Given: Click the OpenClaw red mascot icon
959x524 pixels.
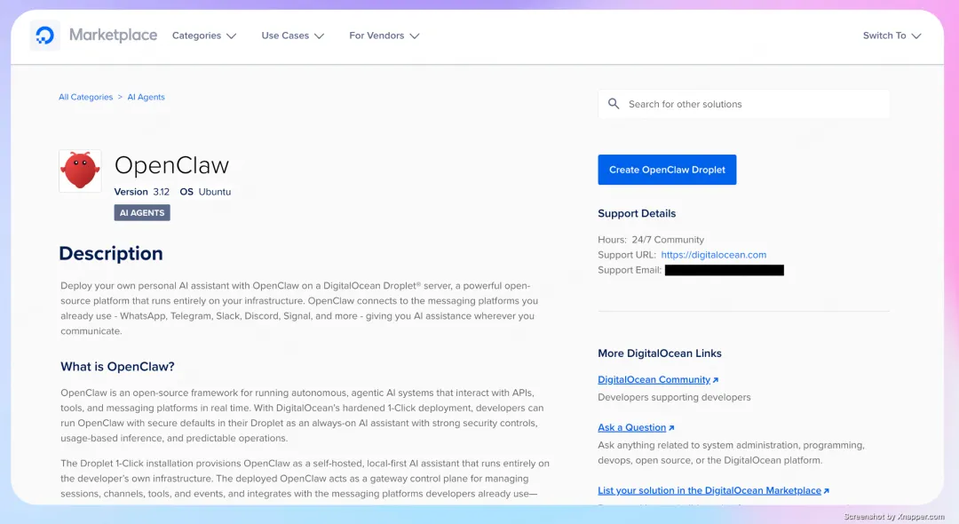Looking at the screenshot, I should 80,171.
